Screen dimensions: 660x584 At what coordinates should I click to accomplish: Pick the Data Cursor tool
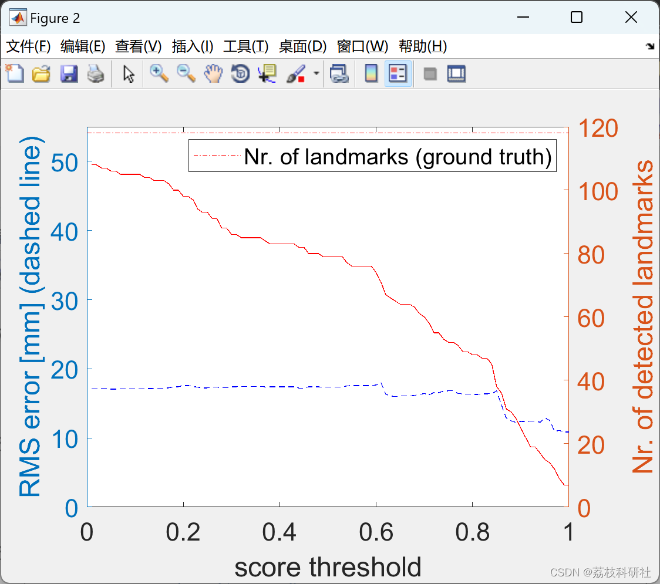267,74
